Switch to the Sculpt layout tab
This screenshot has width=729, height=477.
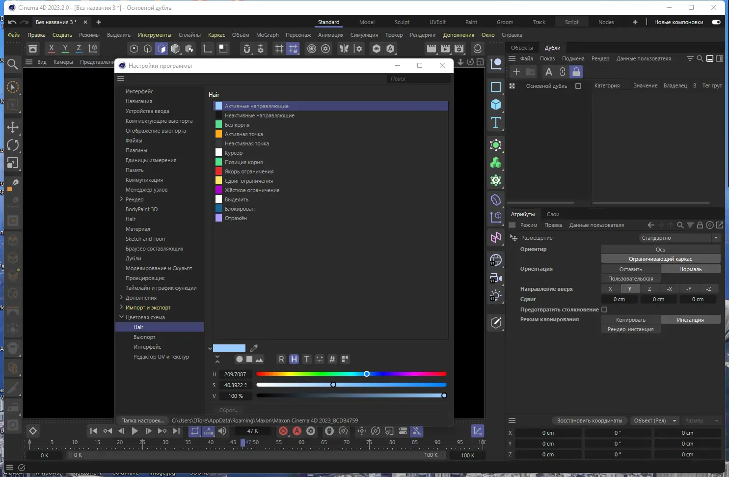click(402, 22)
